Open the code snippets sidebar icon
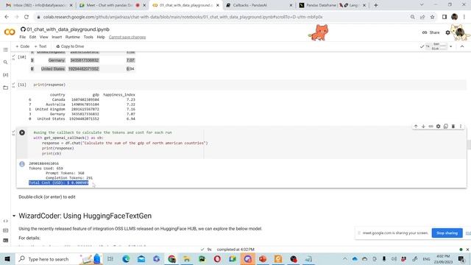This screenshot has height=265, width=471. coord(5,221)
